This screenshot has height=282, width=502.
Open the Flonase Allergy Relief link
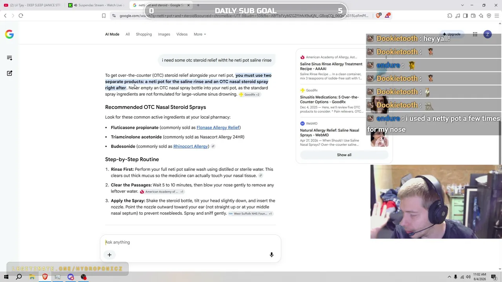coord(218,128)
